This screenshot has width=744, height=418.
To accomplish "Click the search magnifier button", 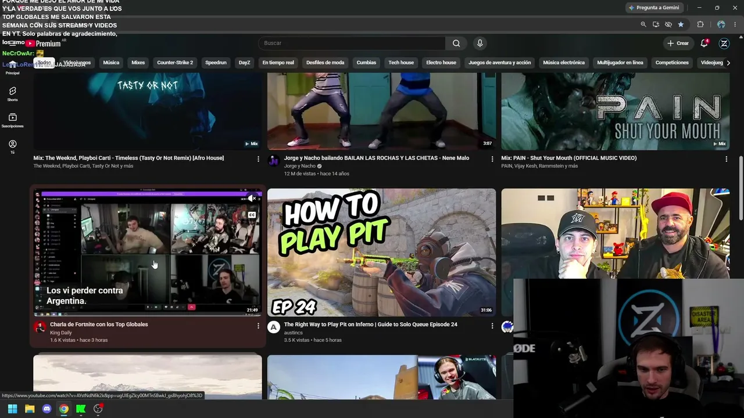I will point(456,44).
